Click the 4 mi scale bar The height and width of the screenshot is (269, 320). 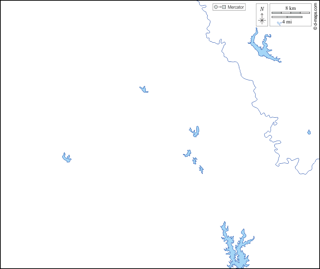(287, 17)
